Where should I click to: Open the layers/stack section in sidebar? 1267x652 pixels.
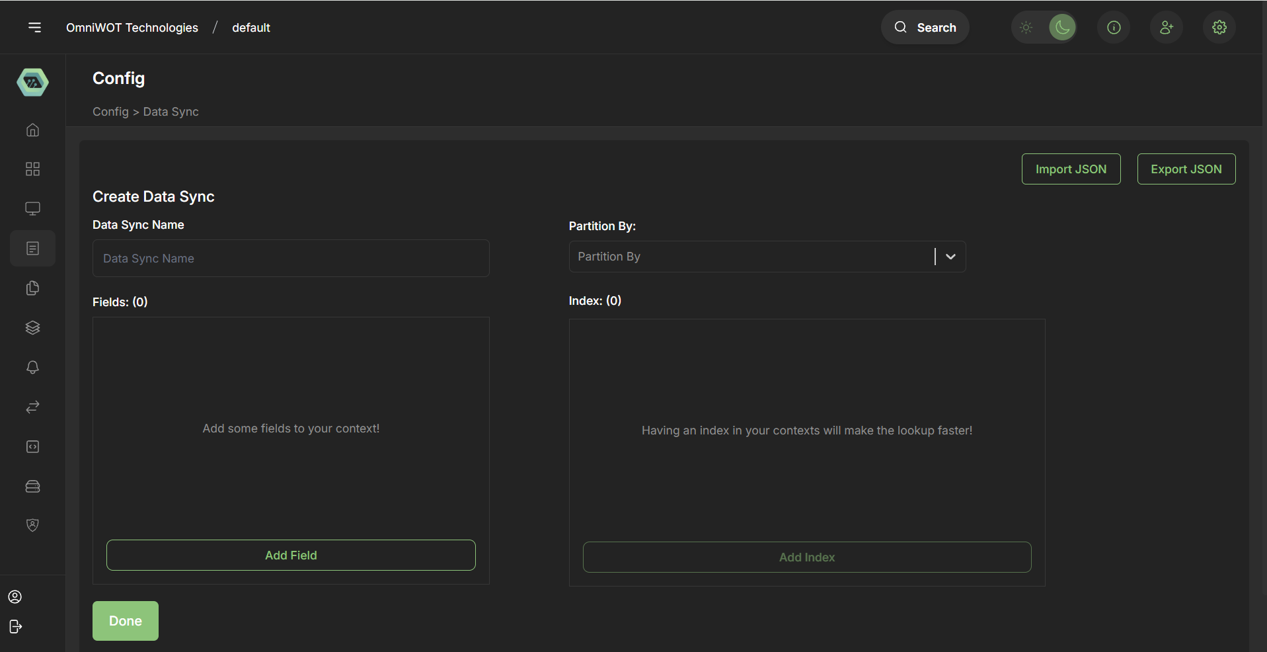coord(32,327)
